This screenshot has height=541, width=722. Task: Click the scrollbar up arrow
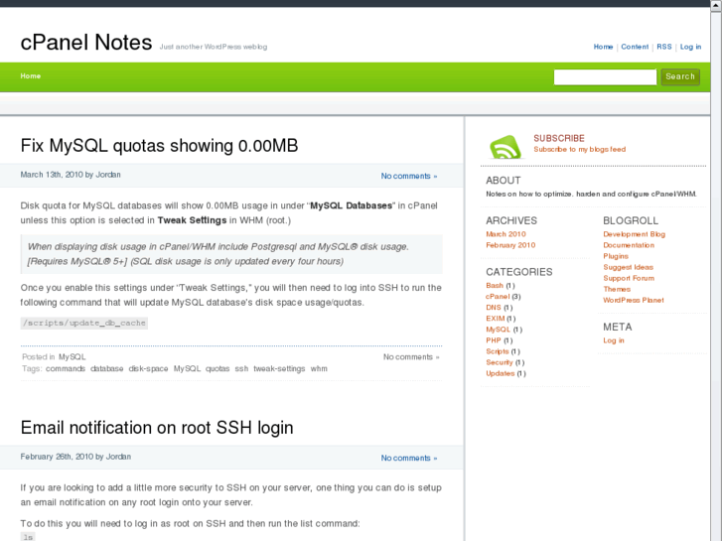716,4
